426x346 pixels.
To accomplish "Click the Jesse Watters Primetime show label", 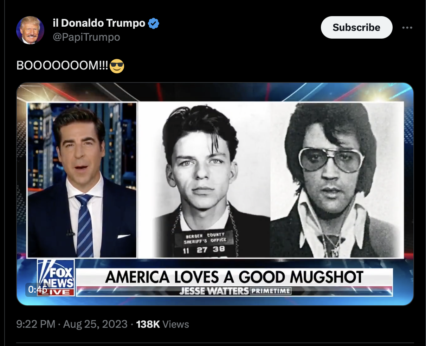I will (235, 291).
